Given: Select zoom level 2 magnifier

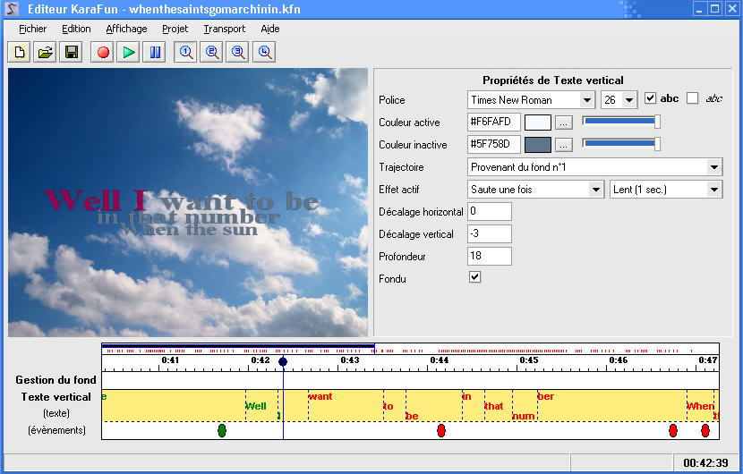Looking at the screenshot, I should pos(212,53).
